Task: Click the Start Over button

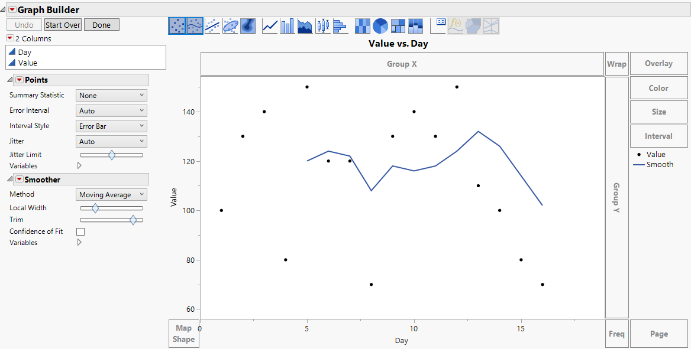Action: [63, 25]
